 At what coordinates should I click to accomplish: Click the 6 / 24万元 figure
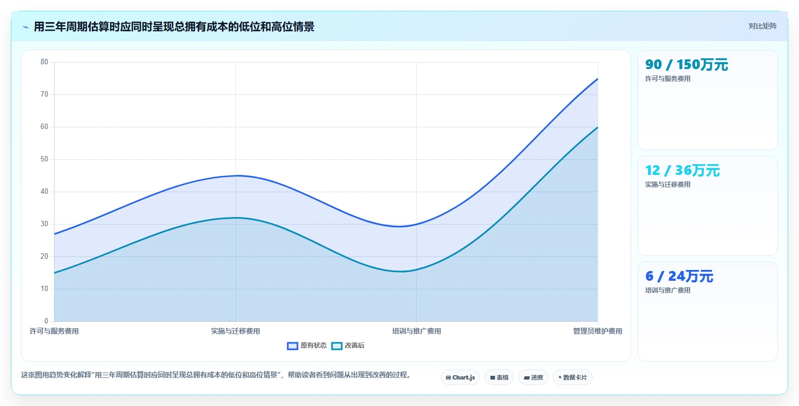point(679,276)
